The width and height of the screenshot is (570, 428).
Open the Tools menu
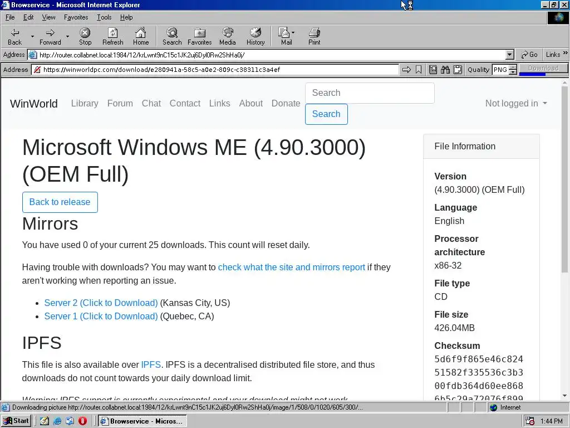pyautogui.click(x=104, y=17)
